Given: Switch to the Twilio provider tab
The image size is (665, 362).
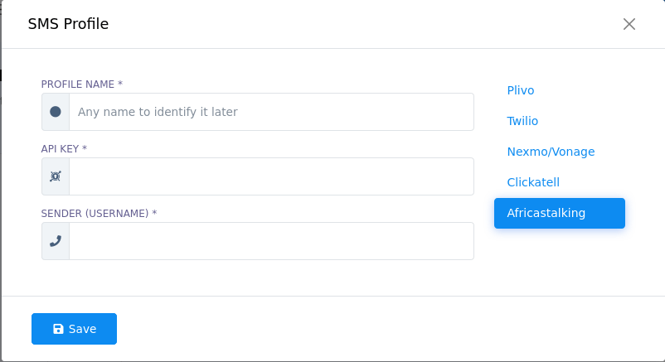Looking at the screenshot, I should [522, 121].
